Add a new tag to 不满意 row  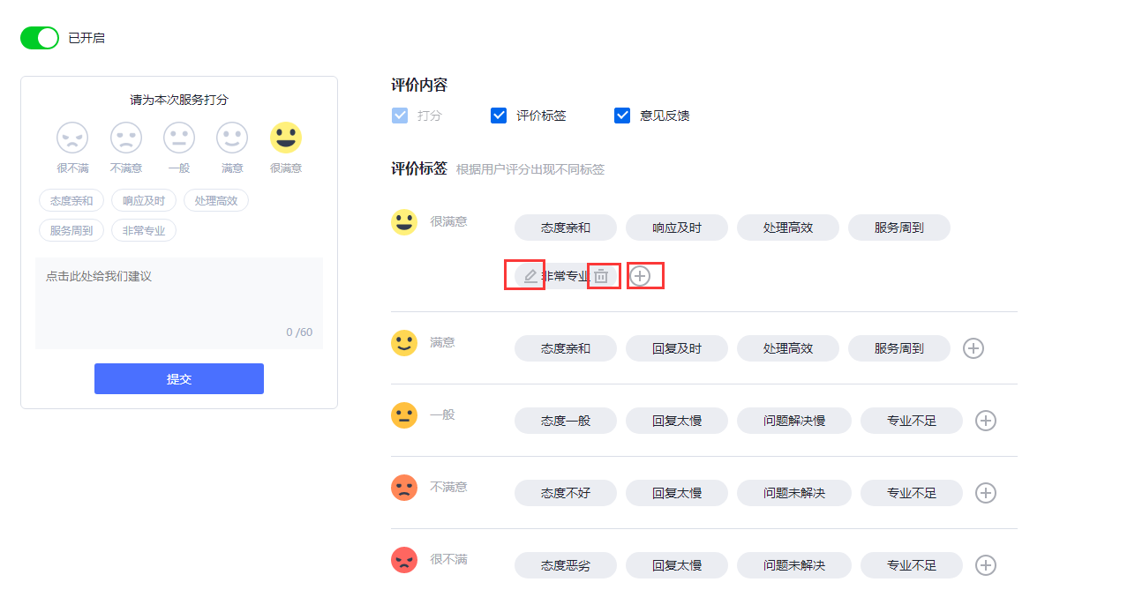point(985,493)
